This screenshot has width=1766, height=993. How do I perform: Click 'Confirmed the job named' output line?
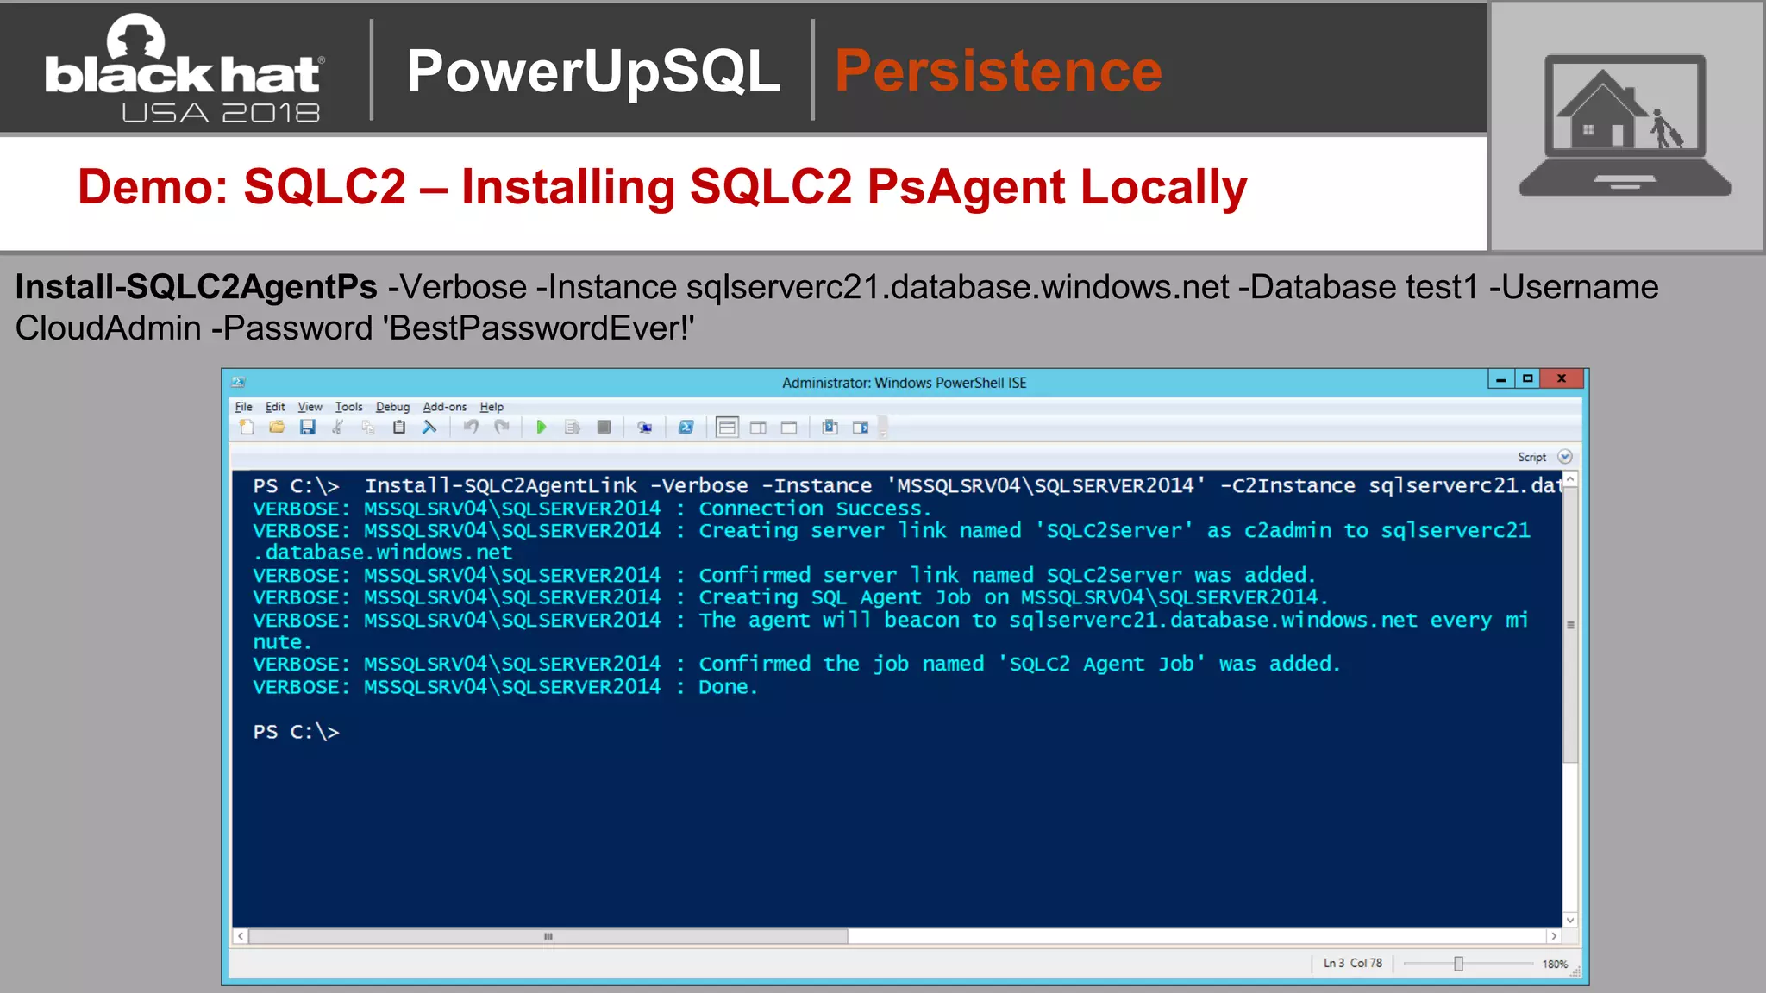tap(797, 665)
